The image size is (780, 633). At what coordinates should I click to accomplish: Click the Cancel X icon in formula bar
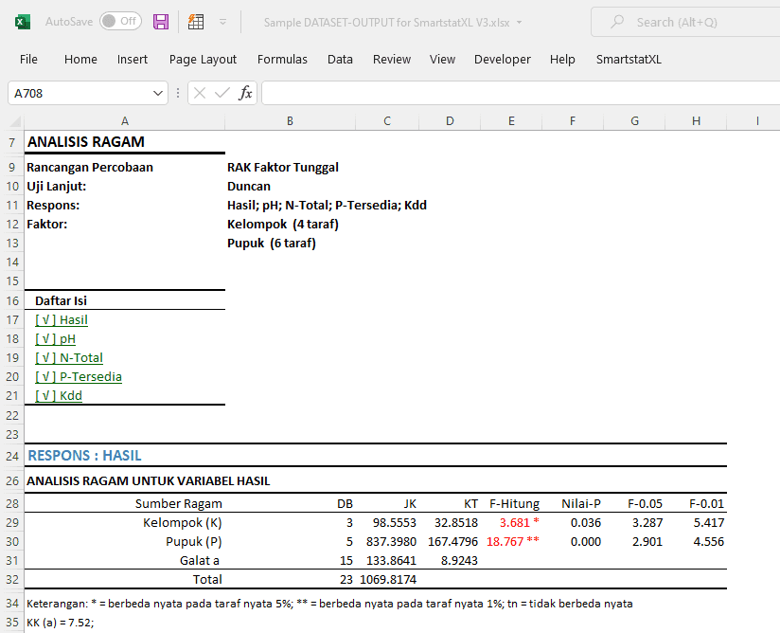coord(201,93)
